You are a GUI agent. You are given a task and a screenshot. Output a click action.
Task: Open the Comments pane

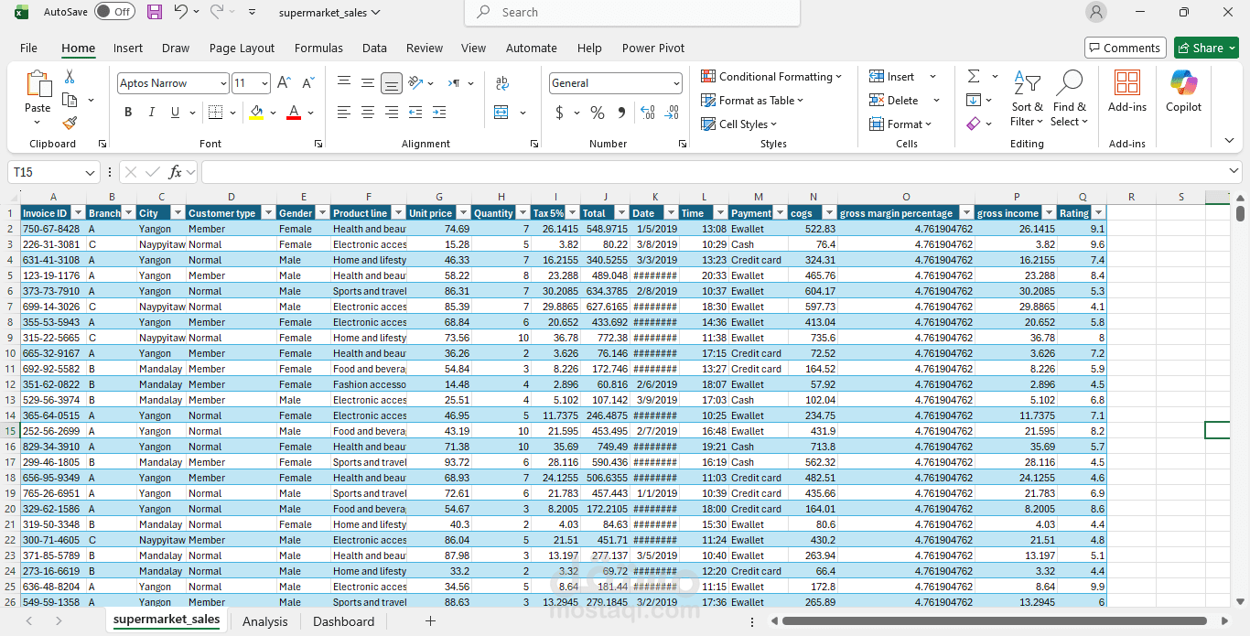click(1125, 47)
